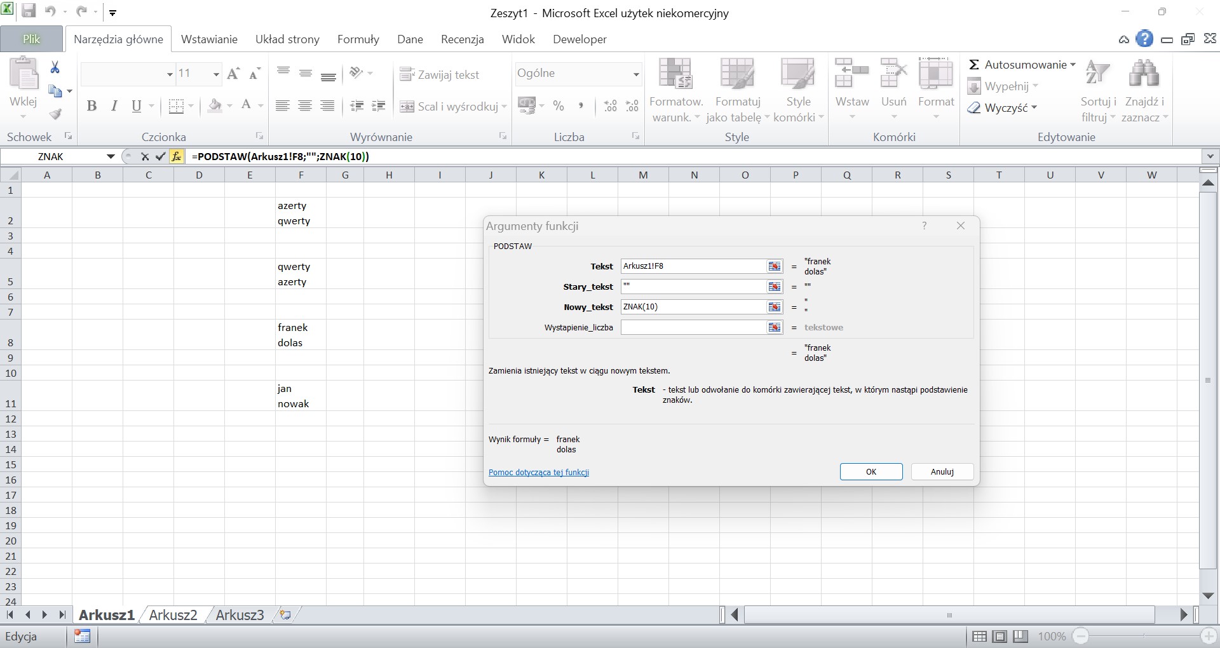Open the font size dropdown

[x=216, y=74]
